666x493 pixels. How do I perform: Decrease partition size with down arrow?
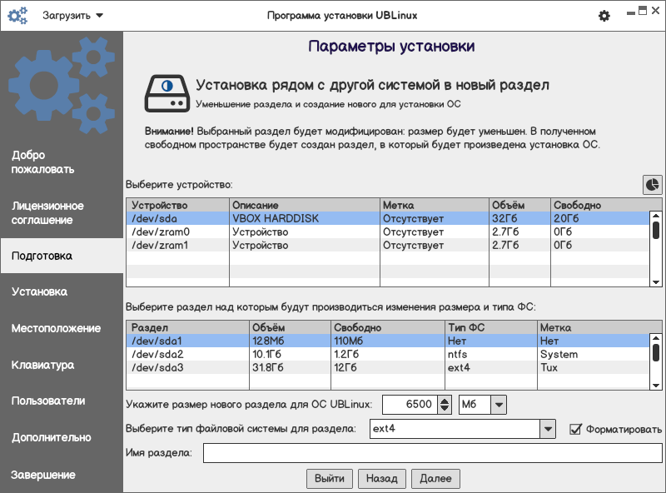(445, 409)
